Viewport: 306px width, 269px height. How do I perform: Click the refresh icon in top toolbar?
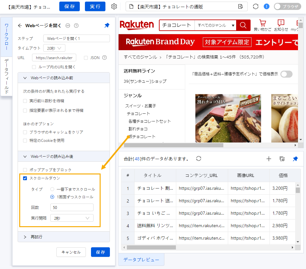256,6
